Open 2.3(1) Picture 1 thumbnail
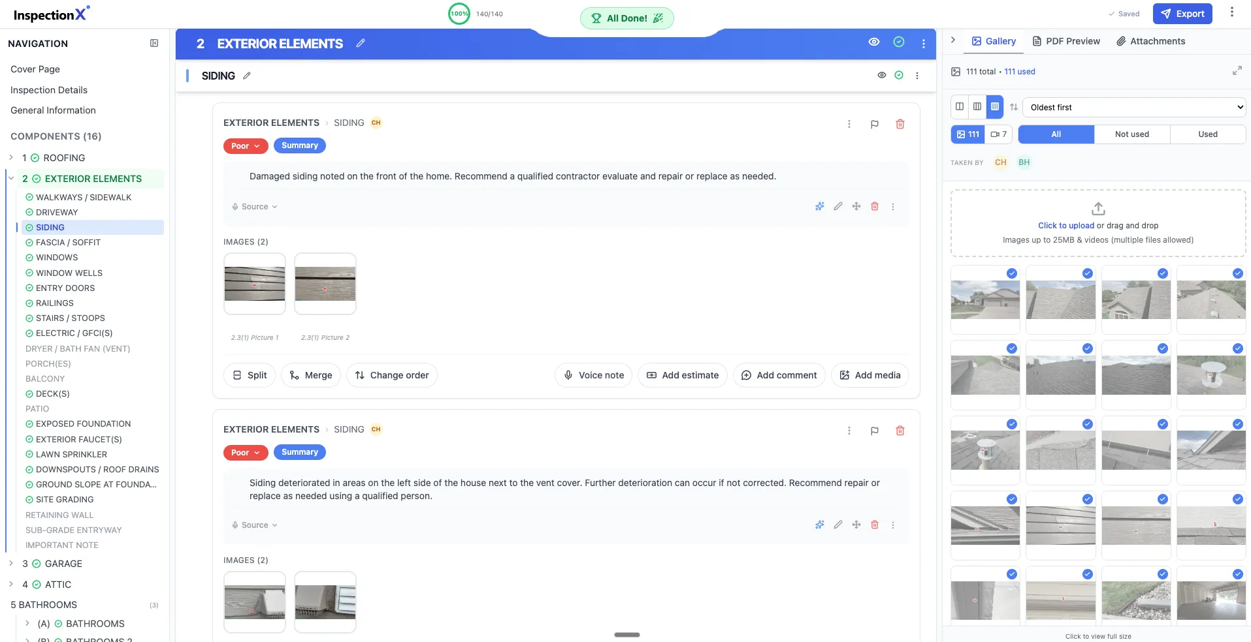 [x=255, y=284]
